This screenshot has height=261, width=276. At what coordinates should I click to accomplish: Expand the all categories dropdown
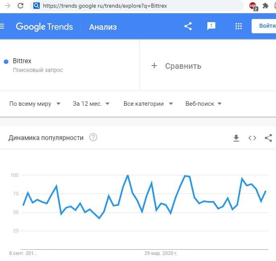148,104
